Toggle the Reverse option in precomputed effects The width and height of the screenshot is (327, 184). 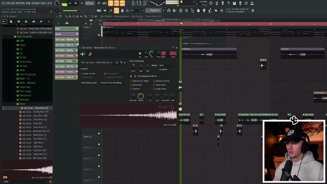(x=135, y=88)
